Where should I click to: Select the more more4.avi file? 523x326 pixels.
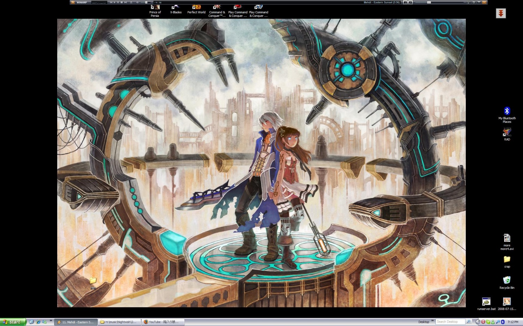pos(507,242)
